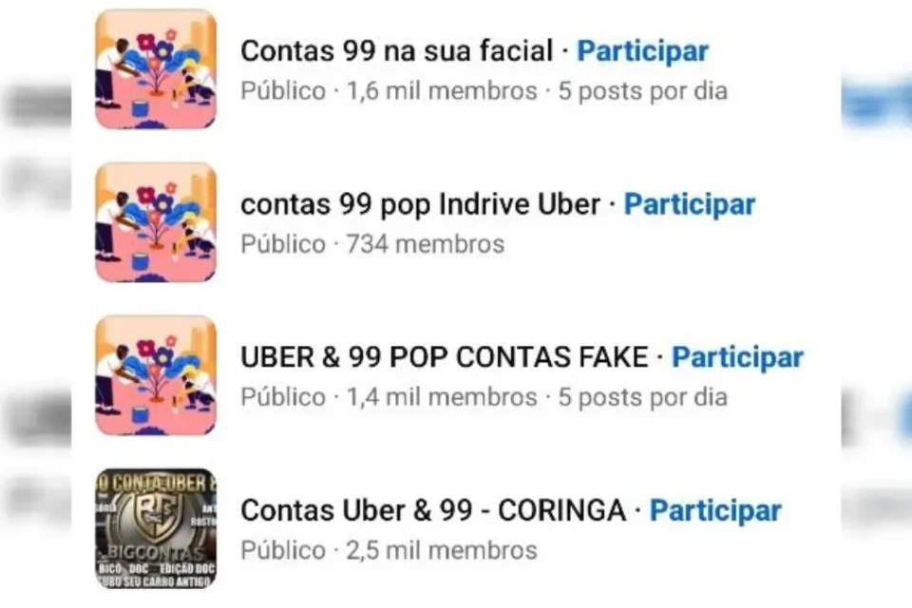Select the '1,4 mil membros' member count
This screenshot has height=608, width=912.
(x=442, y=397)
